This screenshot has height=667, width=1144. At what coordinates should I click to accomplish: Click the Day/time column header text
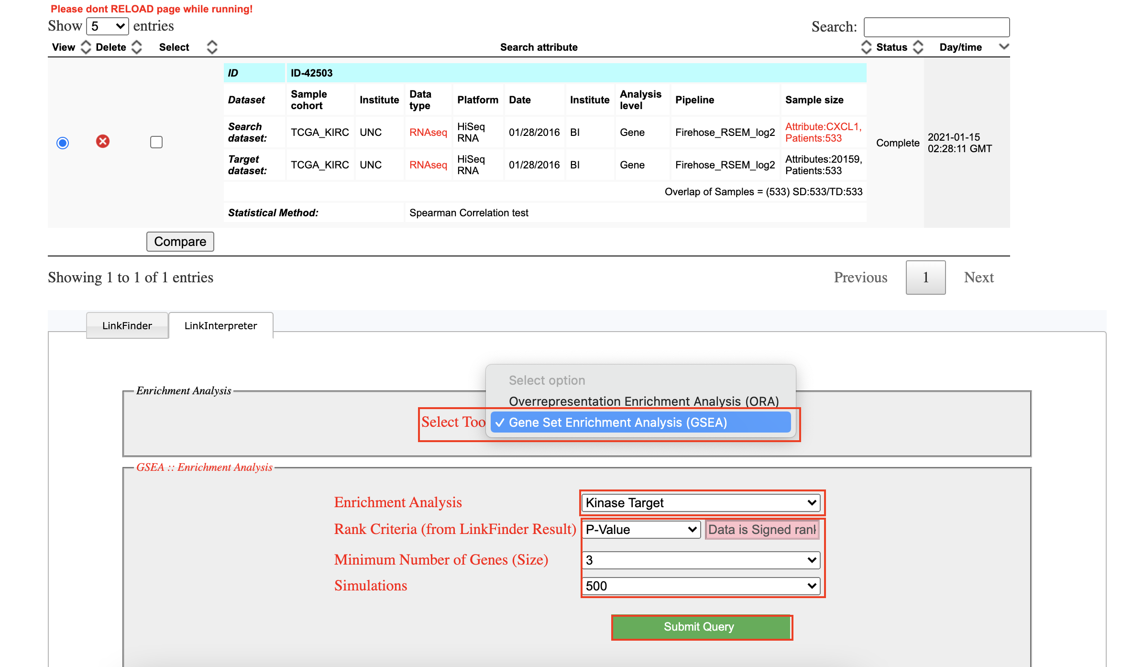point(960,47)
